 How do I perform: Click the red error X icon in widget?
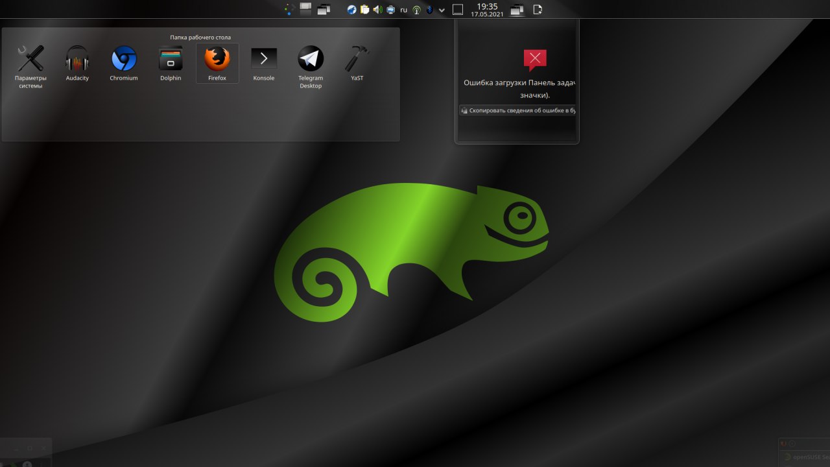click(535, 60)
